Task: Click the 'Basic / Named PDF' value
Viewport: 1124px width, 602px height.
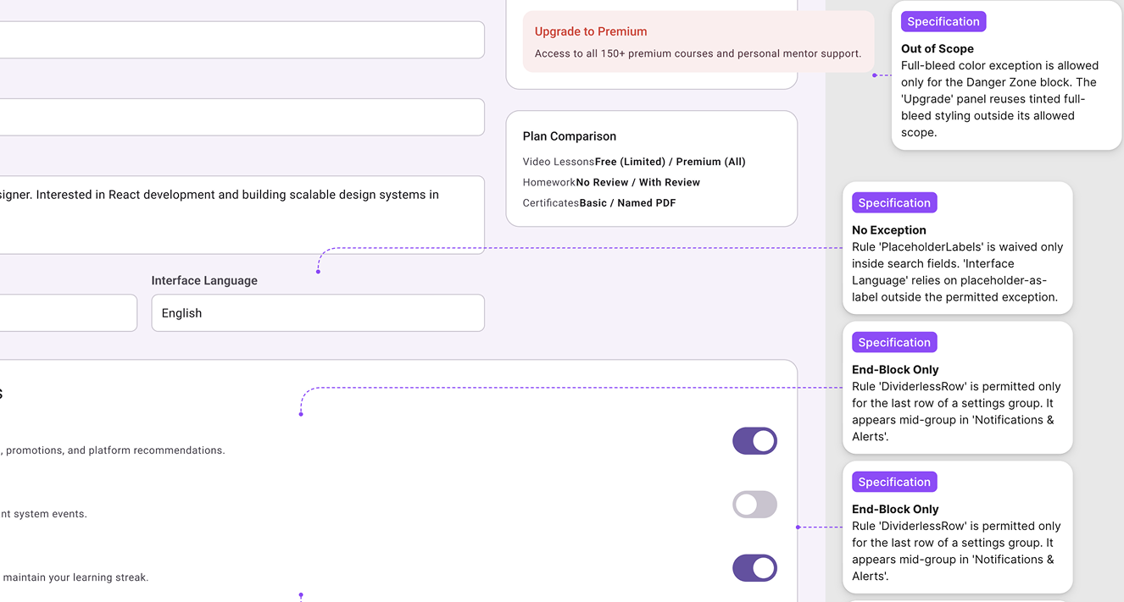Action: click(x=628, y=203)
